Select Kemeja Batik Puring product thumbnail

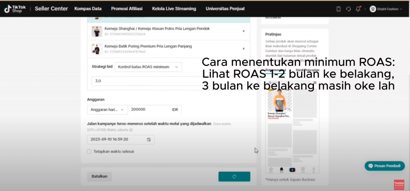click(x=96, y=49)
